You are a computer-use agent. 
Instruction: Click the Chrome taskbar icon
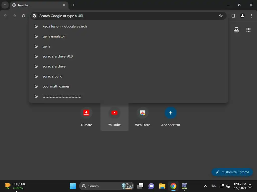coord(173,186)
